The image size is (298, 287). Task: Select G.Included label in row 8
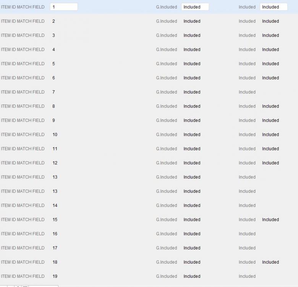[x=167, y=106]
